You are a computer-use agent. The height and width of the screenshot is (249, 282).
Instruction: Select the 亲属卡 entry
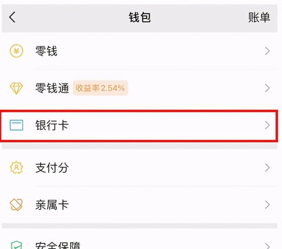52,204
